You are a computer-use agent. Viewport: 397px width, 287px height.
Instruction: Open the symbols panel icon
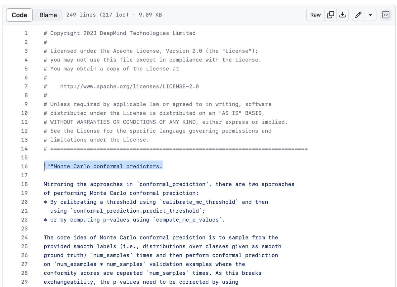coord(386,15)
